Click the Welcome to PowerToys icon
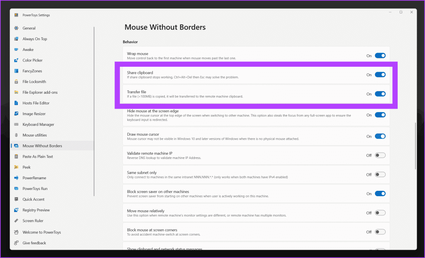The image size is (425, 258). tap(16, 232)
